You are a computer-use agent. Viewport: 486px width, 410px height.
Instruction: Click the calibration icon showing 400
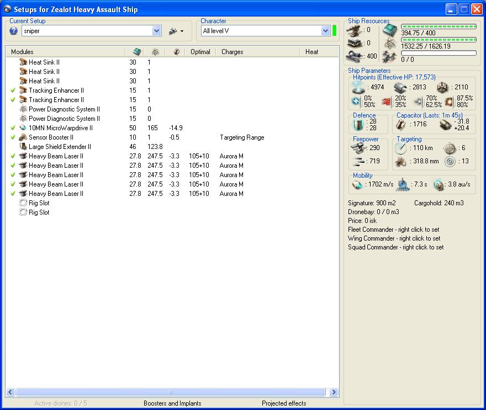pos(354,56)
